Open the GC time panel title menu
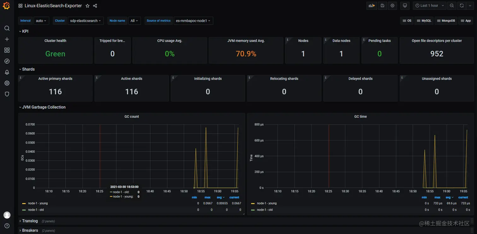 click(360, 117)
